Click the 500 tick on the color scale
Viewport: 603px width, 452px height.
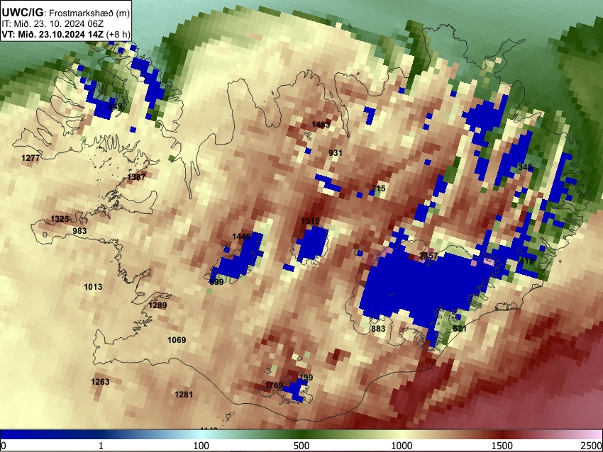[x=301, y=446]
